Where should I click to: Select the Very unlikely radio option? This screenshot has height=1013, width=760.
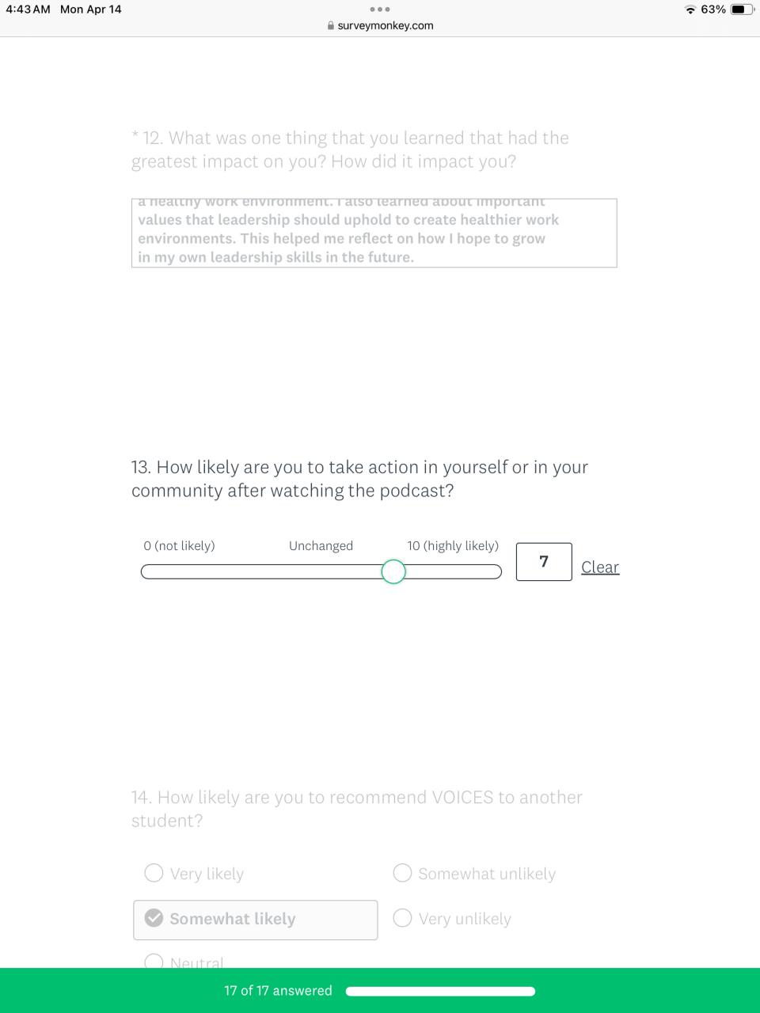(403, 918)
